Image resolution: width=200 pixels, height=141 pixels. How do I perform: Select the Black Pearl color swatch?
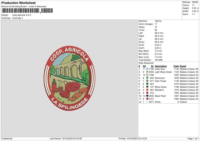[x=147, y=96]
